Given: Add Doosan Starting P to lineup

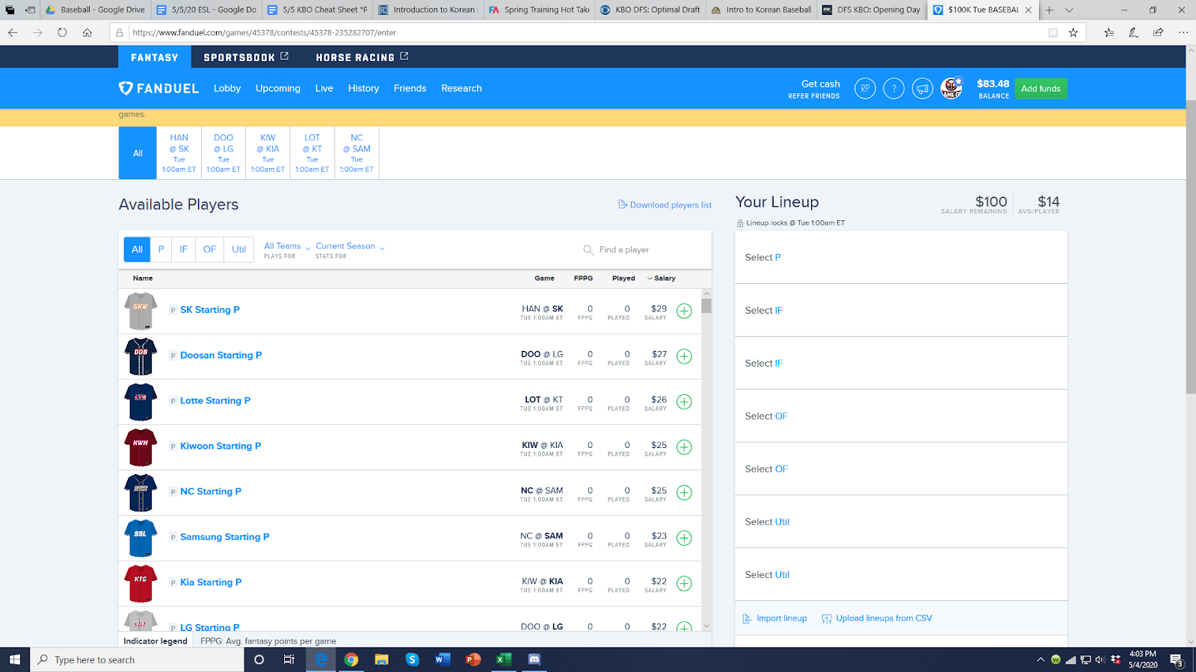Looking at the screenshot, I should [x=684, y=356].
